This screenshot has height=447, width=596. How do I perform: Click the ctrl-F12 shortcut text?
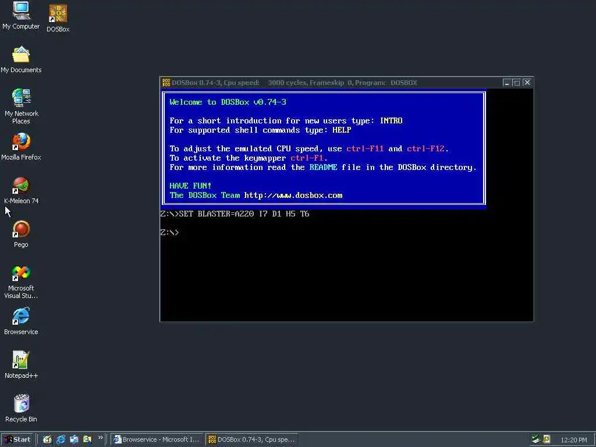pos(425,148)
